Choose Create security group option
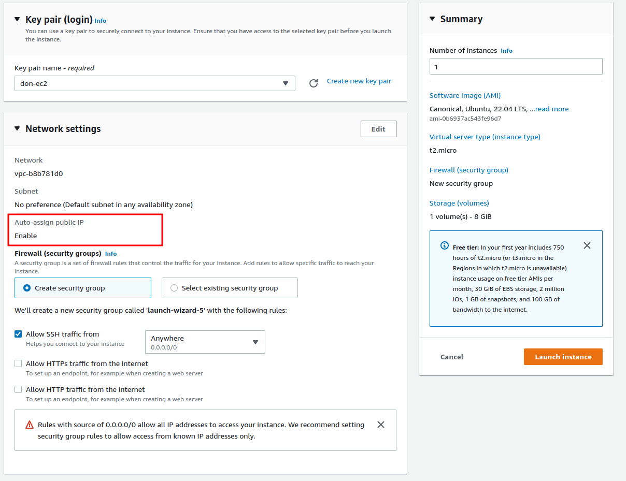Viewport: 626px width, 481px height. [x=27, y=288]
